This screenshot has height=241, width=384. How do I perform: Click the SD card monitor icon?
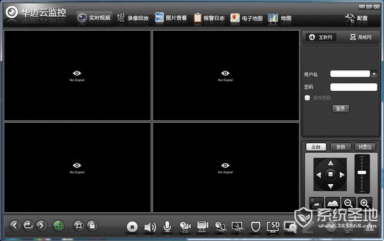coord(273,227)
